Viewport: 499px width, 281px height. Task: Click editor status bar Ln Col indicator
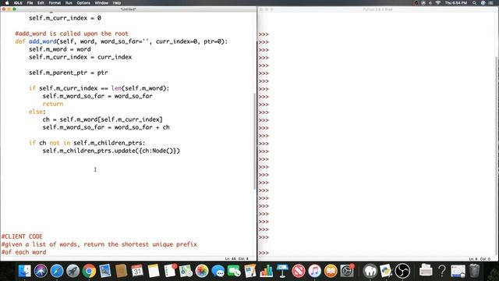pos(236,258)
